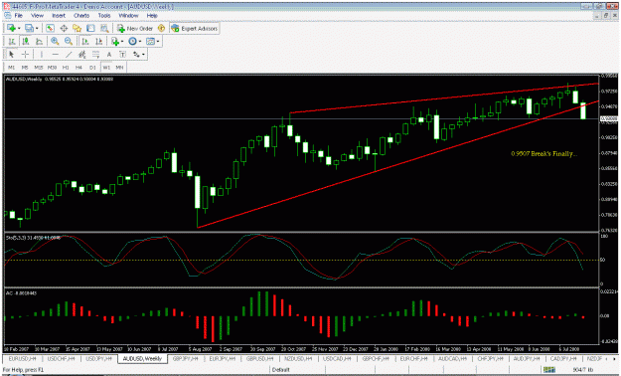Open the Help menu

pyautogui.click(x=152, y=16)
